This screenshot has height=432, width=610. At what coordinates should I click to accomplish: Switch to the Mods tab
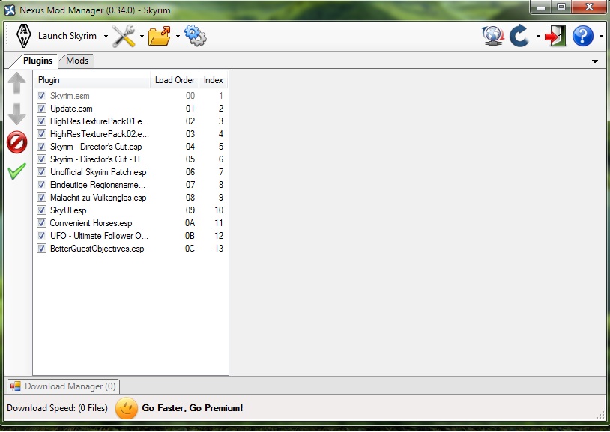tap(76, 61)
